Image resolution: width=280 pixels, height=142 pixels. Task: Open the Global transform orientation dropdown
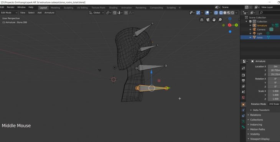pos(97,13)
